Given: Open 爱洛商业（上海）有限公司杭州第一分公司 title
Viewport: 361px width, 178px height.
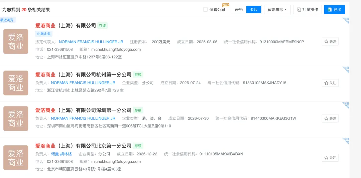Looking at the screenshot, I should [83, 75].
